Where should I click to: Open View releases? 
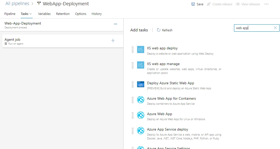pos(248,4)
